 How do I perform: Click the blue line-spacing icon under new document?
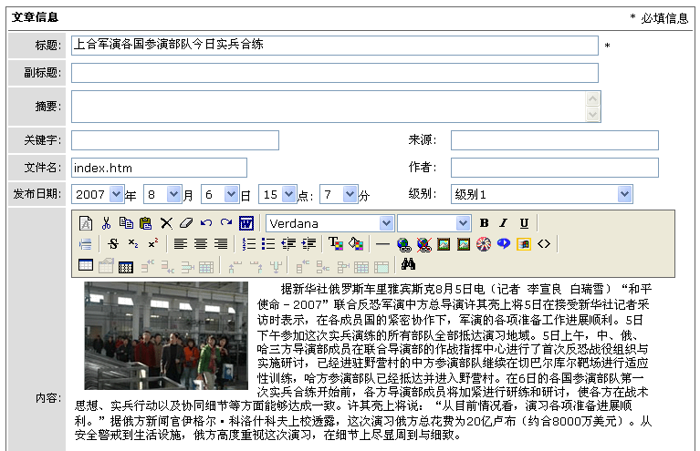[85, 244]
